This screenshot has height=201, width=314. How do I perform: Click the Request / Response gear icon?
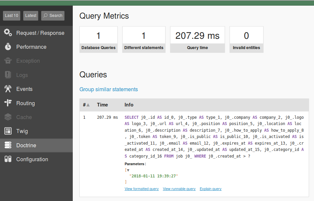coord(8,33)
